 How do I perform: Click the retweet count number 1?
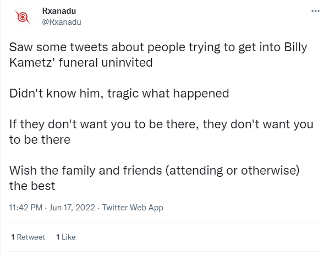coord(13,237)
